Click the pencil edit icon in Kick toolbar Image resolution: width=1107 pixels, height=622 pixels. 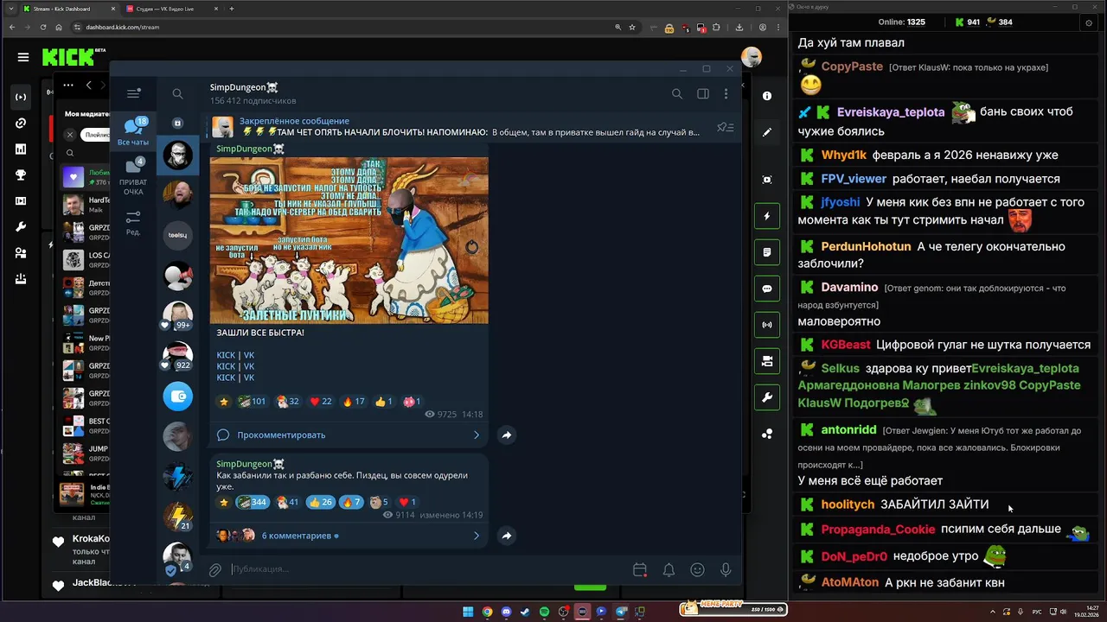coord(767,132)
